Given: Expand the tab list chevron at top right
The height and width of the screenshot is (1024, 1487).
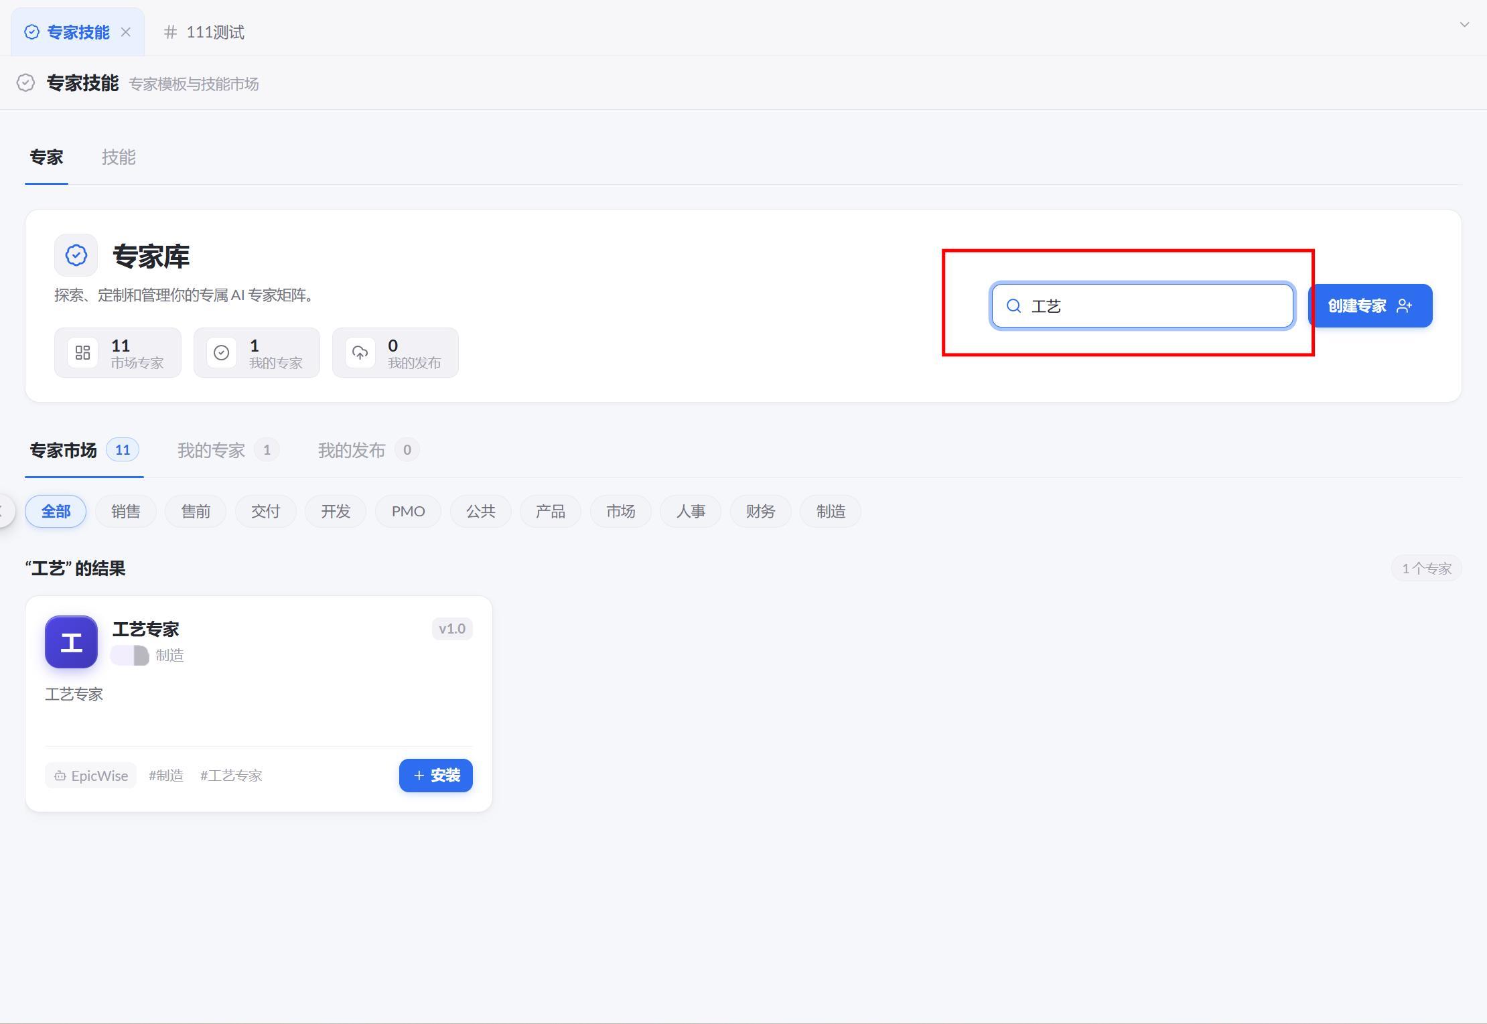Looking at the screenshot, I should 1464,25.
